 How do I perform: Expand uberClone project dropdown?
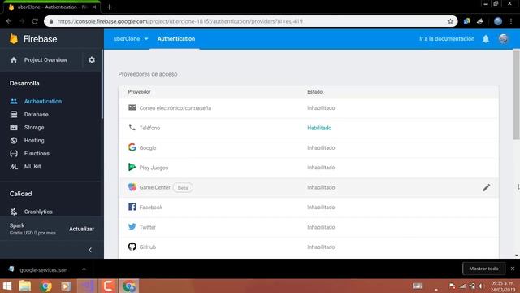(146, 39)
